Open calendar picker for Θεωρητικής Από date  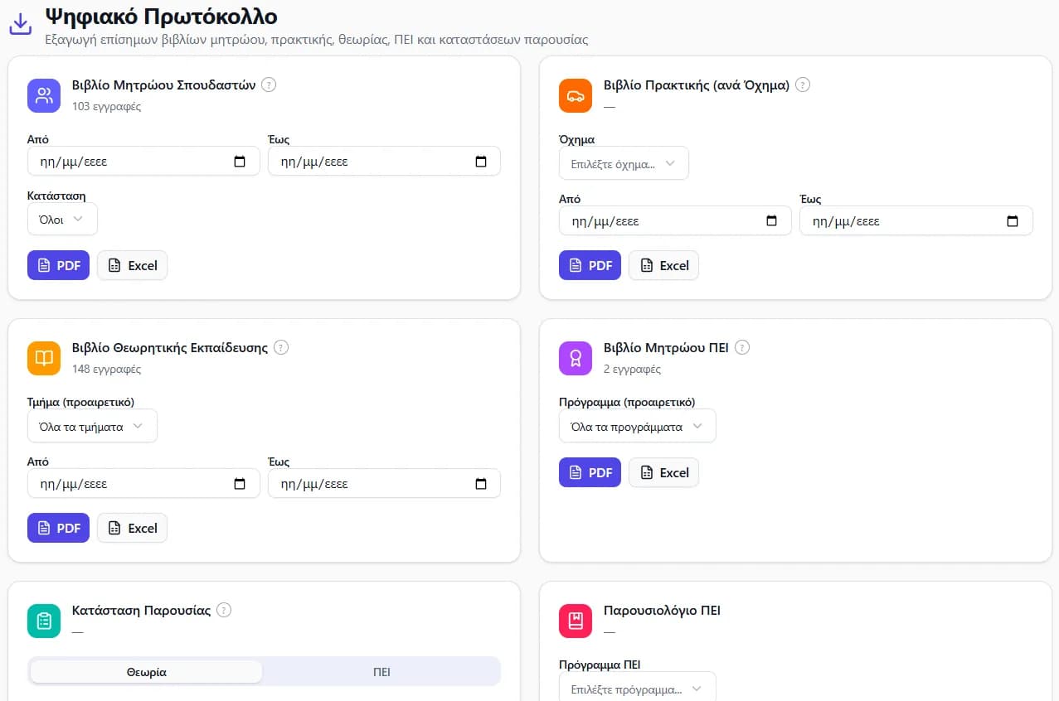point(240,484)
